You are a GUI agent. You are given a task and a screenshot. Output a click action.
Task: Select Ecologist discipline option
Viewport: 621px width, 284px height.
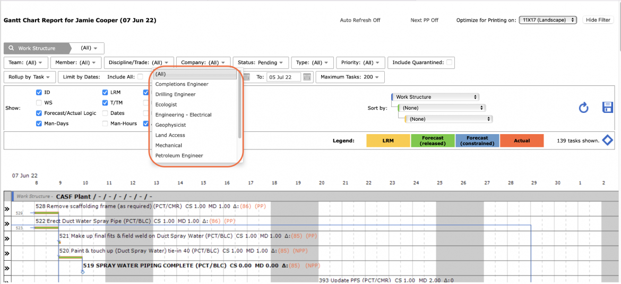point(195,104)
